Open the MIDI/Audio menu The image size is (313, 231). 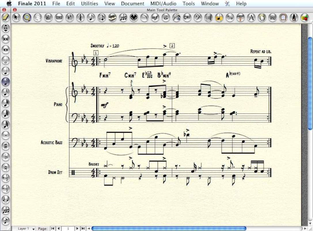tap(163, 3)
